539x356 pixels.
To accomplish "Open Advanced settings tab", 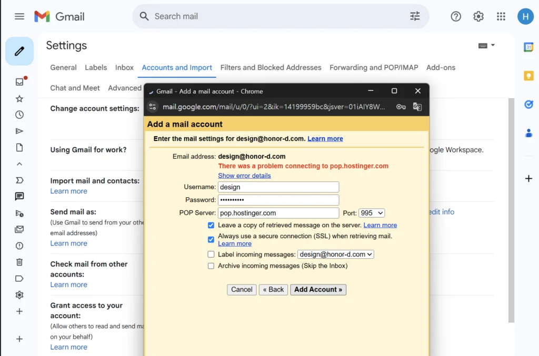I will (125, 88).
